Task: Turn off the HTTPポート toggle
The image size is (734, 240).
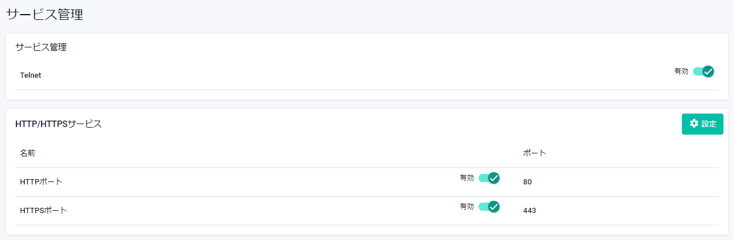Action: [489, 178]
